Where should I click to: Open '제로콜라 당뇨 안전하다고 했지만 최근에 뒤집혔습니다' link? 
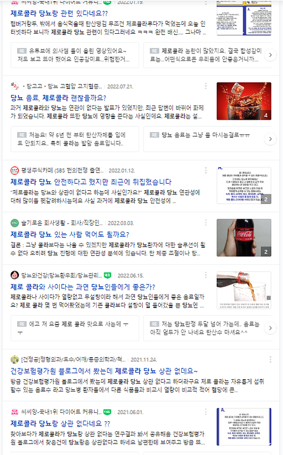[91, 182]
